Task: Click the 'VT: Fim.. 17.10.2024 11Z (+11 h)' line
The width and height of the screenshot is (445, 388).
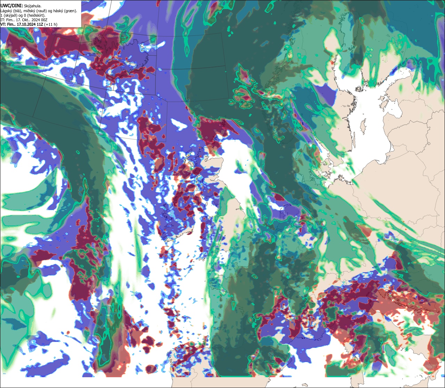Action: [x=29, y=25]
